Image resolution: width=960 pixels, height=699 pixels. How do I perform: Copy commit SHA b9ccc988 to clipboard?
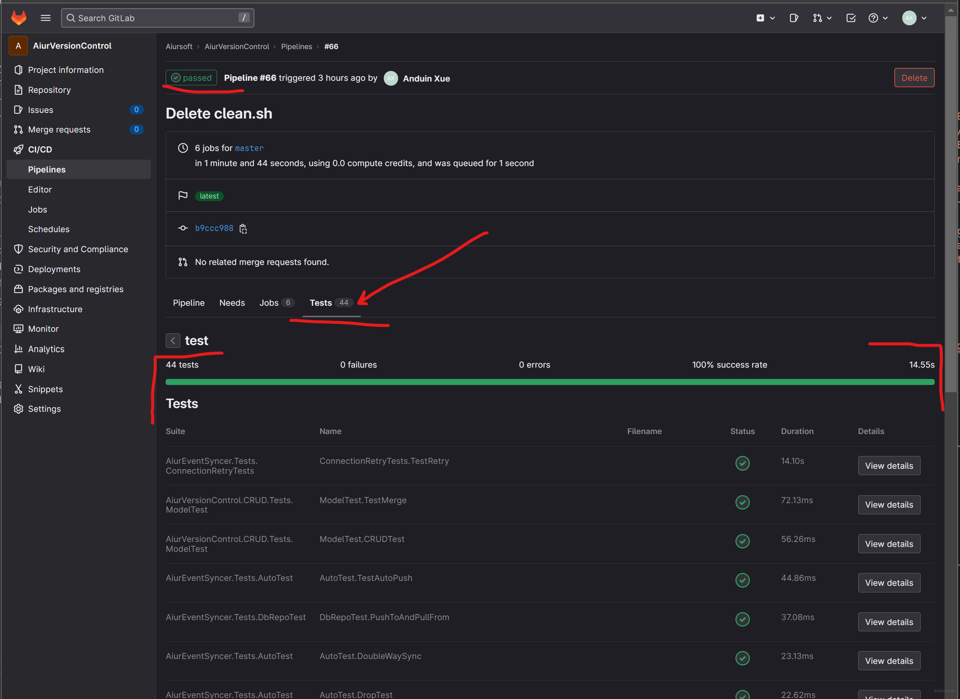click(243, 229)
